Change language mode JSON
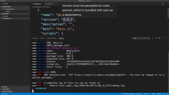The height and width of the screenshot is (95, 169). 154,94
